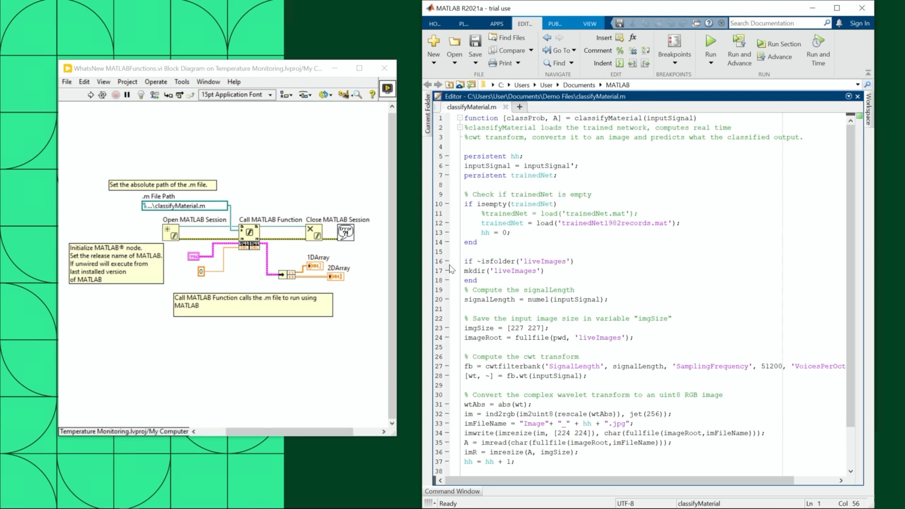Click the green Run play icon
This screenshot has height=509, width=905.
[x=711, y=41]
